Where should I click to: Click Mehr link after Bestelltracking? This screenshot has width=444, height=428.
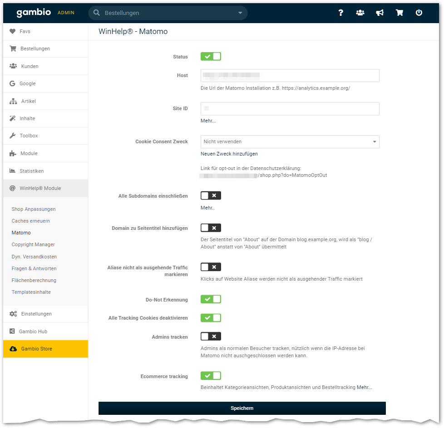(365, 387)
